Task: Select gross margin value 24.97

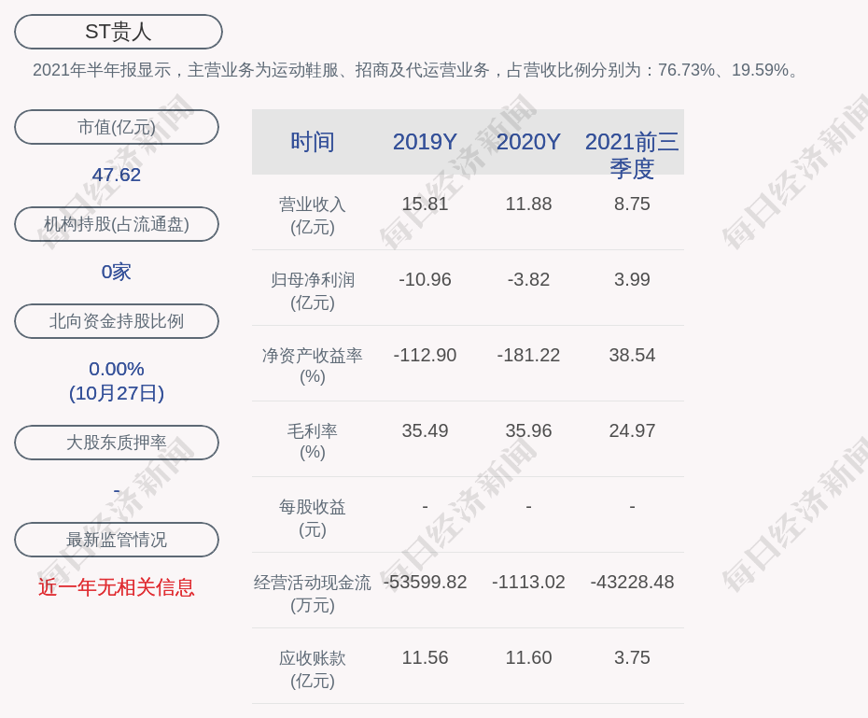Action: tap(632, 430)
